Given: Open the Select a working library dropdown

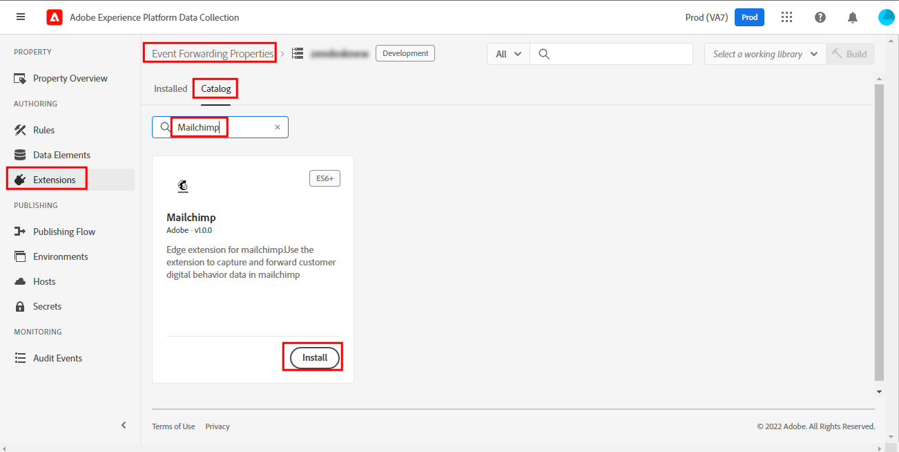Looking at the screenshot, I should pyautogui.click(x=765, y=54).
